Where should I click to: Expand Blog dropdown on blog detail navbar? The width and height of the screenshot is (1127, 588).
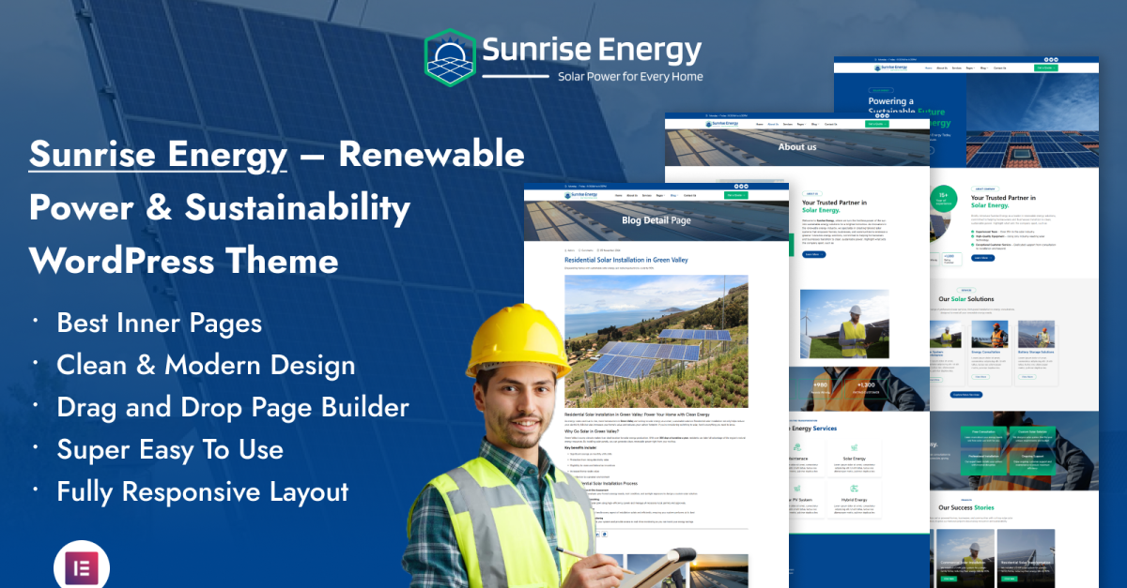[672, 195]
